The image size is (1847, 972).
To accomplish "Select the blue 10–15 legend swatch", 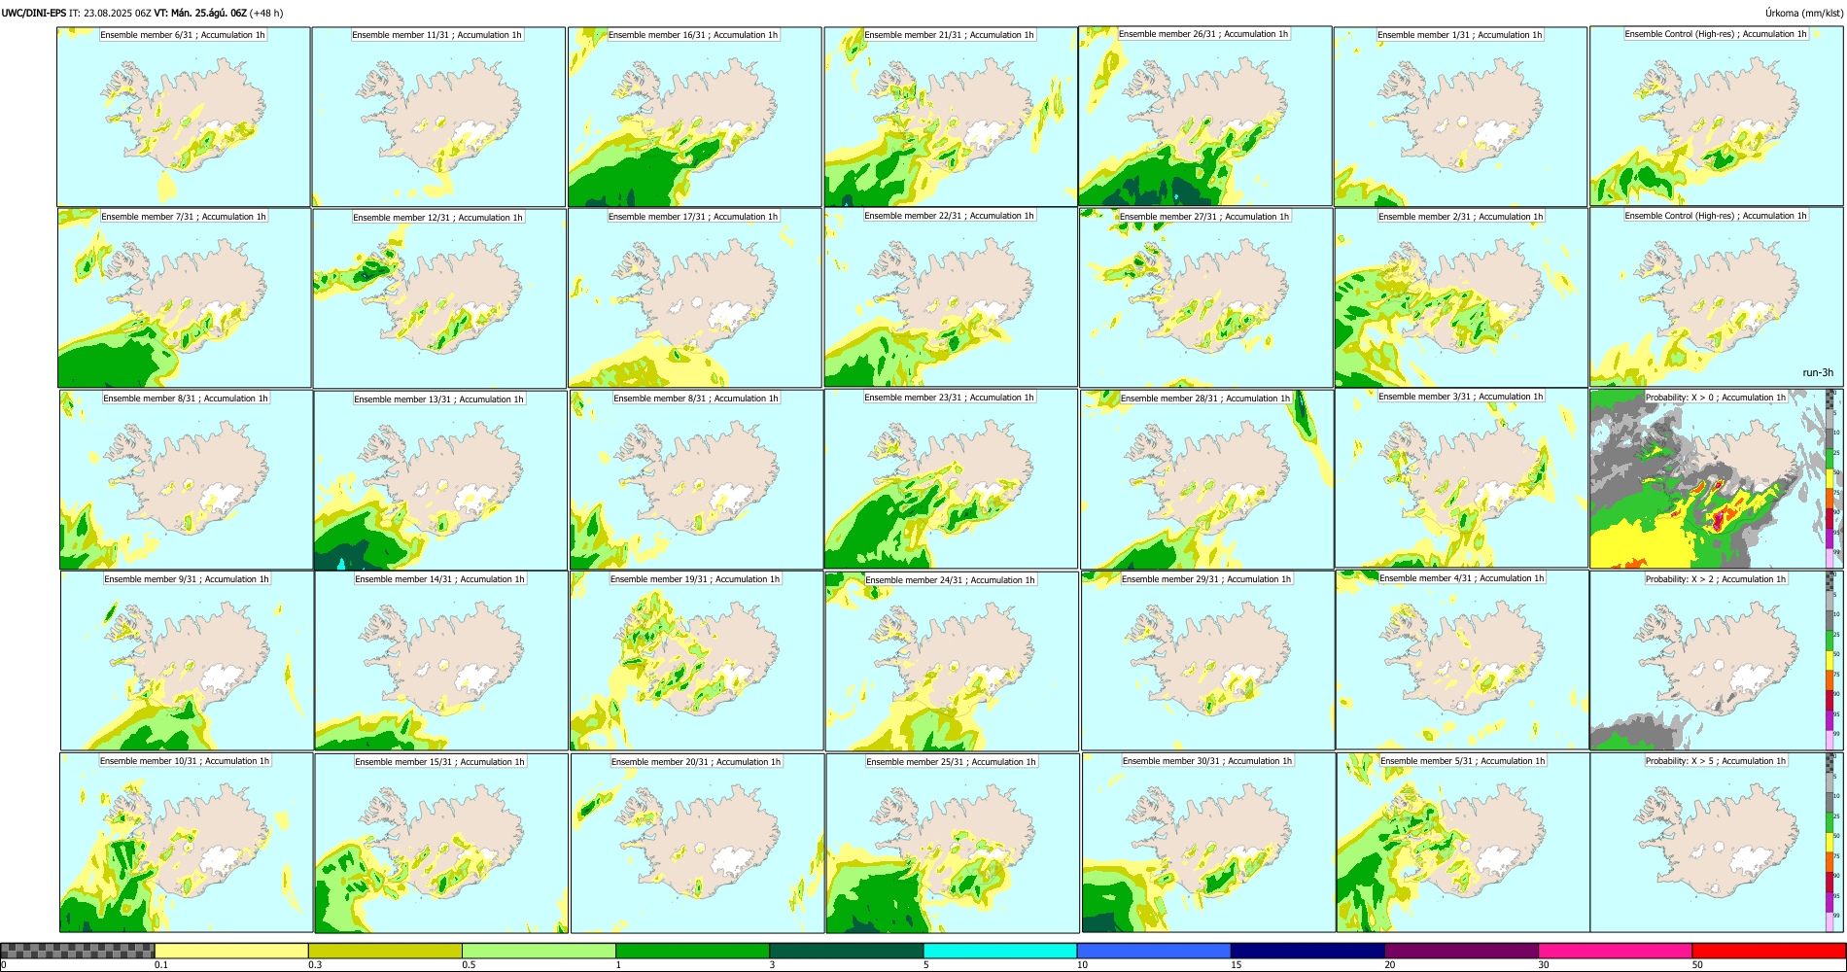I will [x=1154, y=951].
